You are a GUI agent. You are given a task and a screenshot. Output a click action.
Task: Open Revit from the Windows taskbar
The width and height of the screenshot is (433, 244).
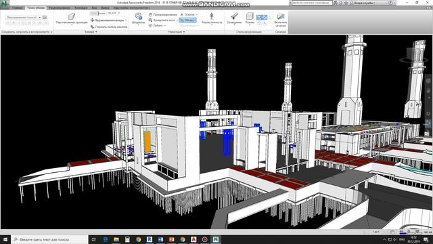(x=150, y=239)
